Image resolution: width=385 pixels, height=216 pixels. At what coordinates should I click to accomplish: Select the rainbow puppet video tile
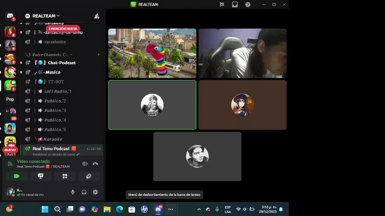(x=152, y=53)
